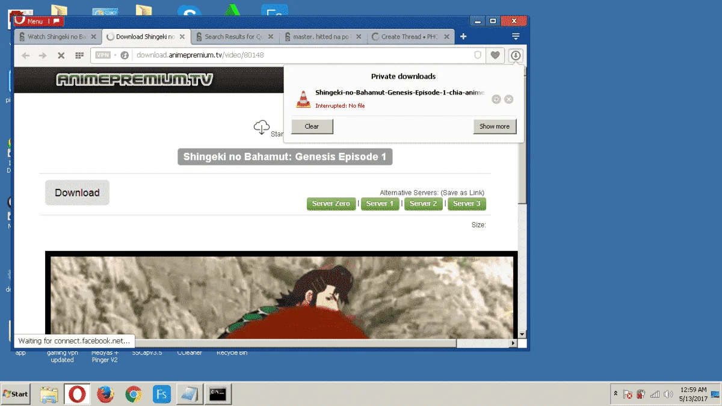Toggle the downloads toolbar icon
The height and width of the screenshot is (406, 722).
tap(516, 55)
